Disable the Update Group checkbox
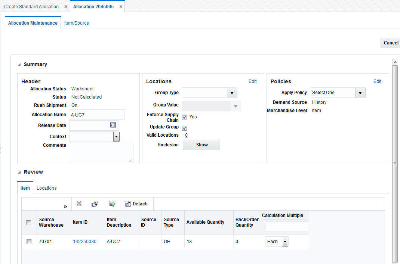Image resolution: width=400 pixels, height=264 pixels. [184, 128]
